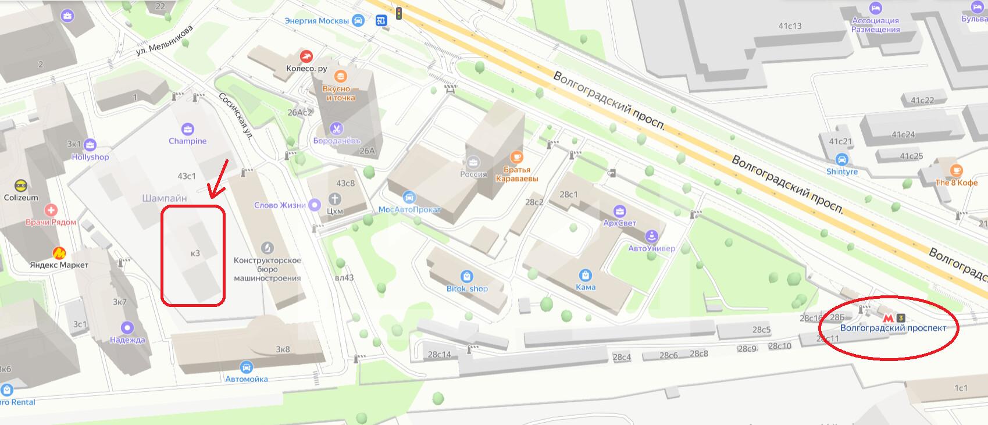Open the АвтоУнивер driving school marker
988x425 pixels.
(652, 236)
